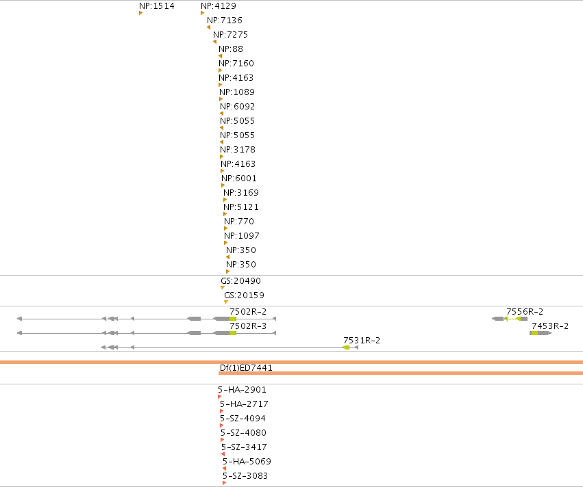The image size is (583, 487).
Task: Pick the NP:7160 insertion arrow marker
Action: click(x=220, y=70)
